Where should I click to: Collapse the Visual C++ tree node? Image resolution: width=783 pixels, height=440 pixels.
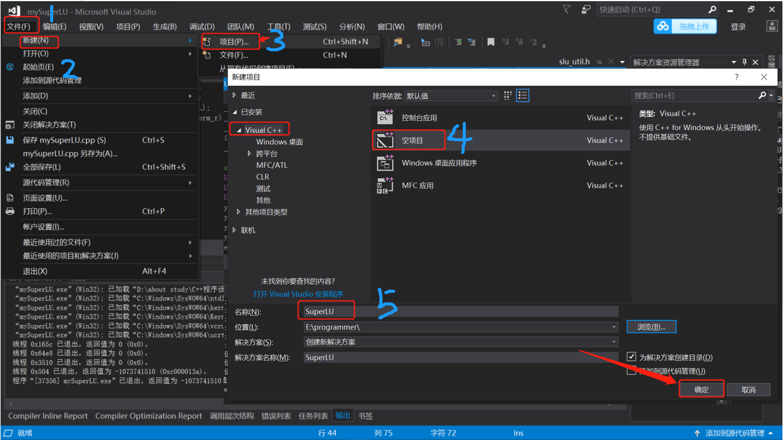239,130
